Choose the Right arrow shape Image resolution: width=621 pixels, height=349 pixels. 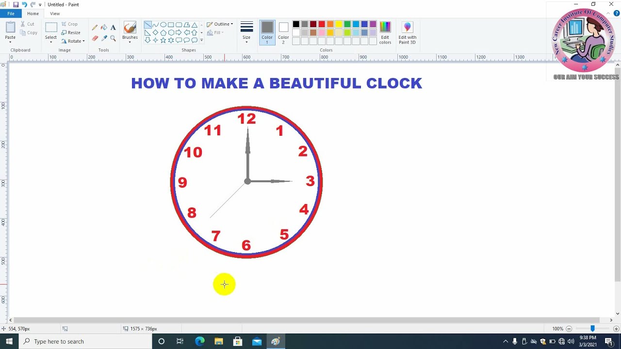tap(179, 32)
